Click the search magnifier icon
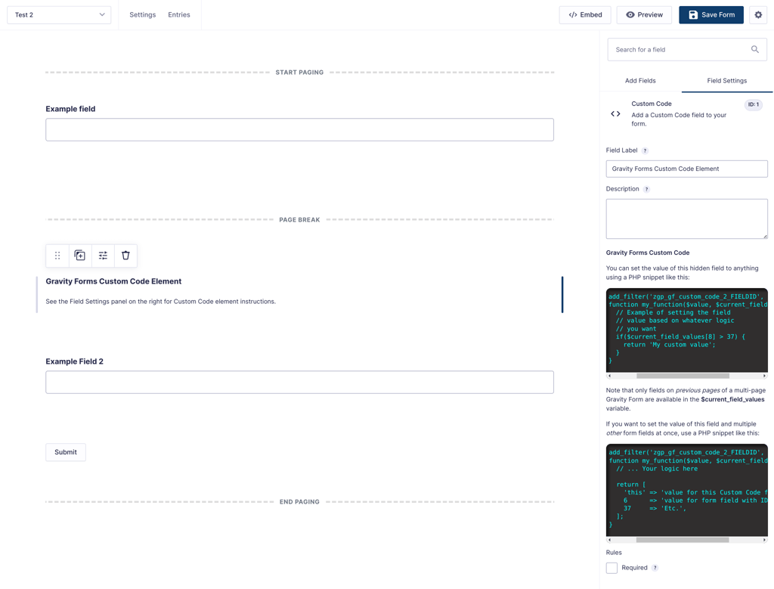The height and width of the screenshot is (589, 774). (755, 49)
